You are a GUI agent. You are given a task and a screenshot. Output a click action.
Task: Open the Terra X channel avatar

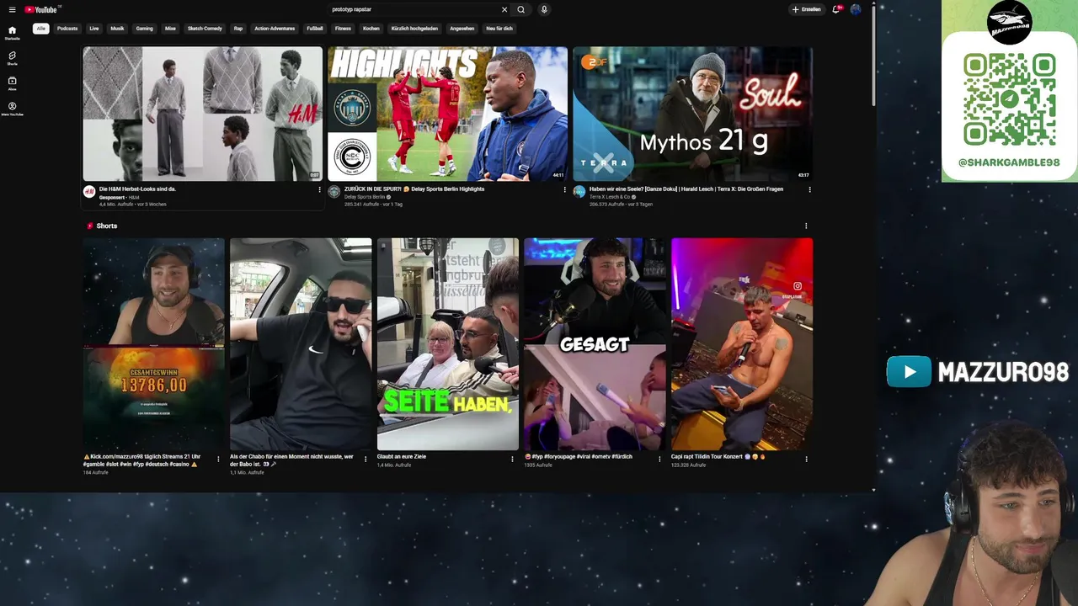pyautogui.click(x=579, y=192)
